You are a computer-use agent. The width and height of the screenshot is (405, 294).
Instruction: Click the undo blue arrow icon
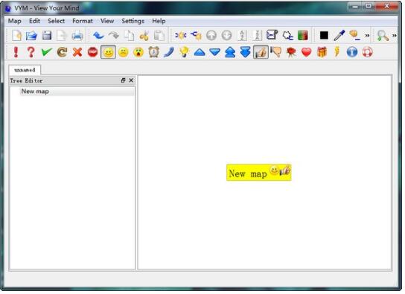tap(98, 36)
